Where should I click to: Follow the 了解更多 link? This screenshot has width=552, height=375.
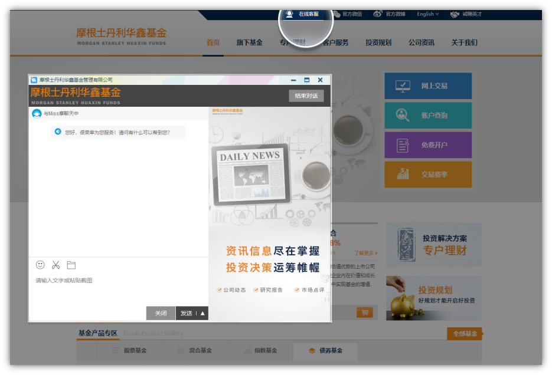click(366, 253)
